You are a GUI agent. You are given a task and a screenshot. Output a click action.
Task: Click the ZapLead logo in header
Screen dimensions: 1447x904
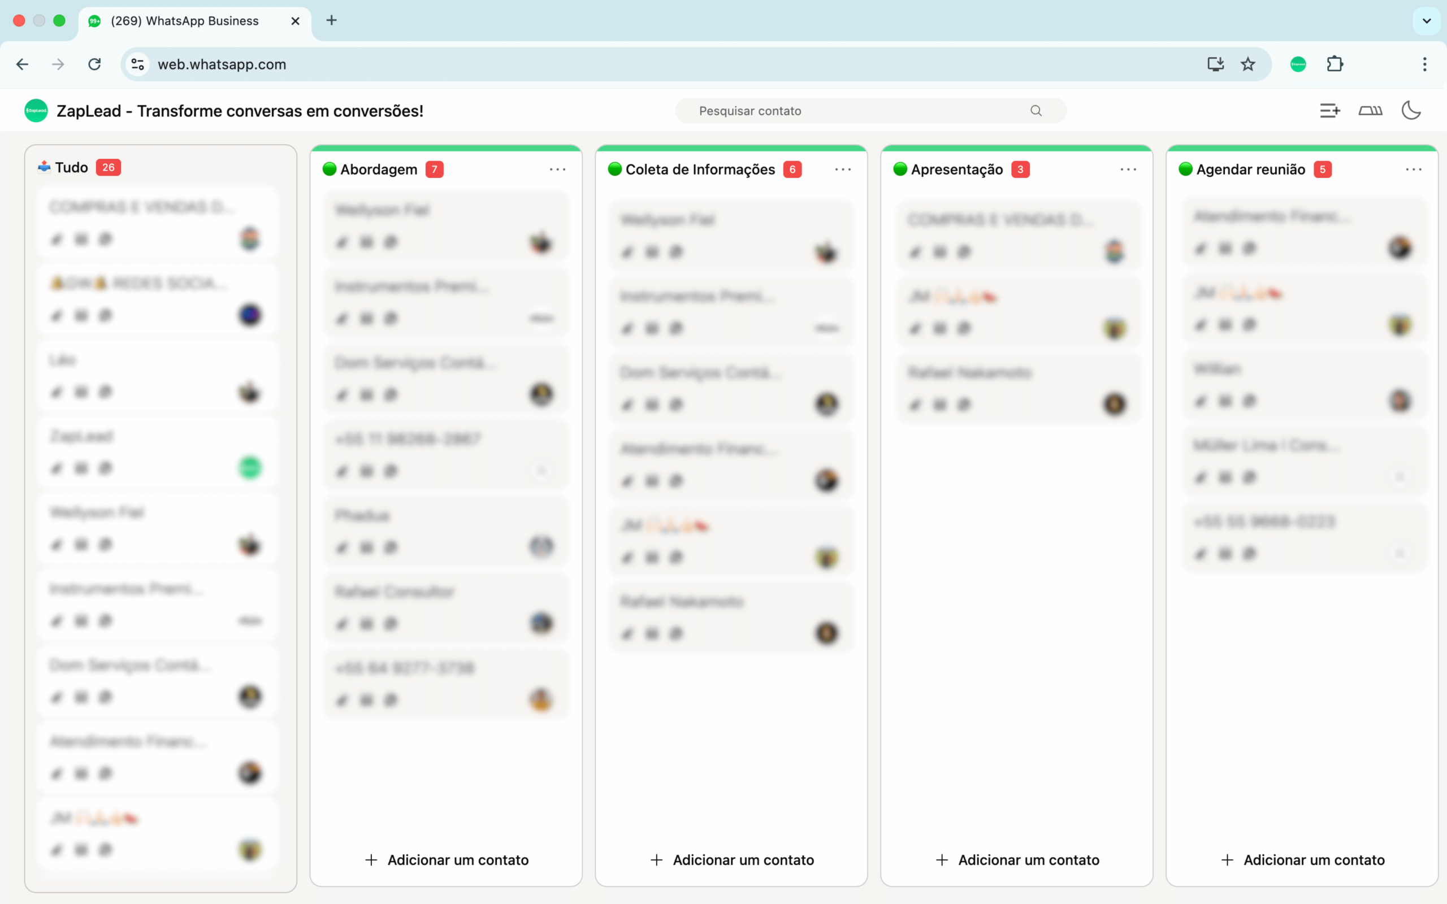36,111
